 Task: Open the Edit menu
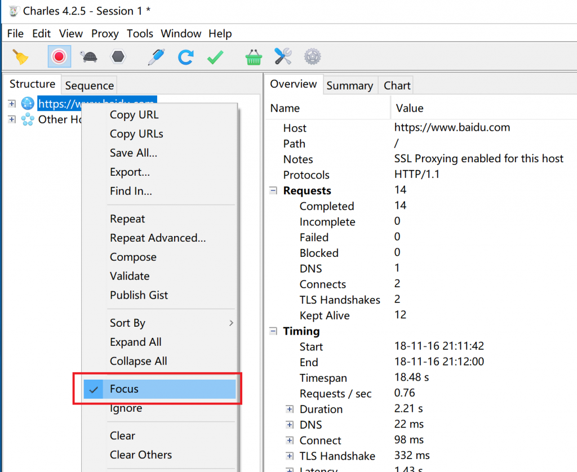41,33
